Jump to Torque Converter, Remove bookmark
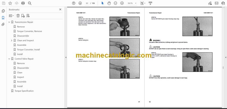The image size is (227, 109). pyautogui.click(x=30, y=31)
